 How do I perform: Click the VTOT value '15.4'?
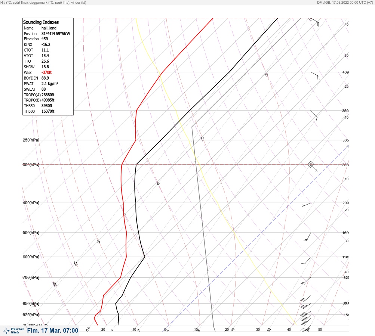[45, 56]
